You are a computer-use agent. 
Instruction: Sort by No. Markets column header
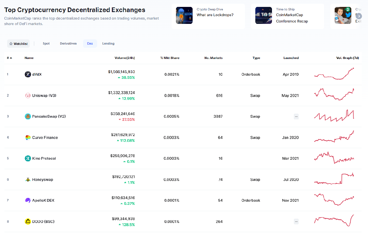click(x=214, y=58)
